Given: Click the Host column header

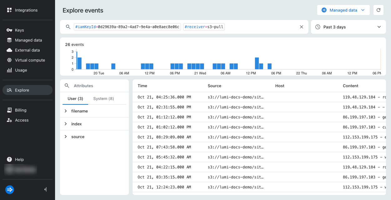Looking at the screenshot, I should coord(280,86).
